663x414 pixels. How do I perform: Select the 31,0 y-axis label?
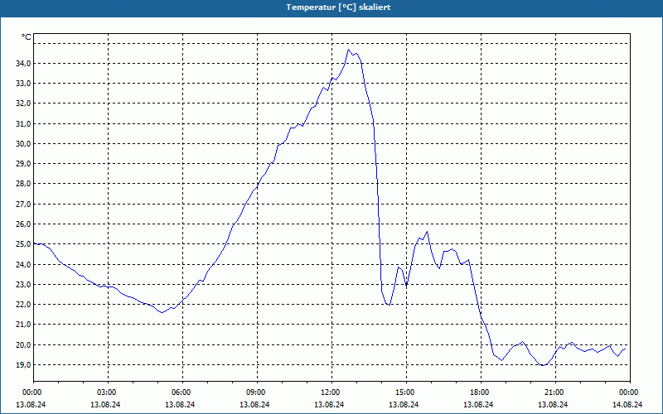pyautogui.click(x=24, y=123)
